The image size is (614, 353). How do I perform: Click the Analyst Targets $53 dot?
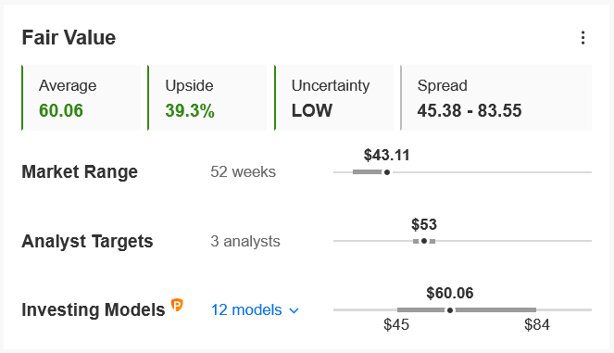pos(424,241)
